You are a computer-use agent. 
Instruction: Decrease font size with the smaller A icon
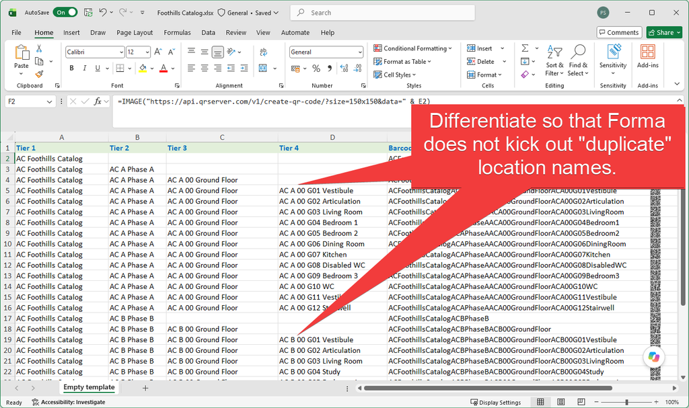[172, 52]
